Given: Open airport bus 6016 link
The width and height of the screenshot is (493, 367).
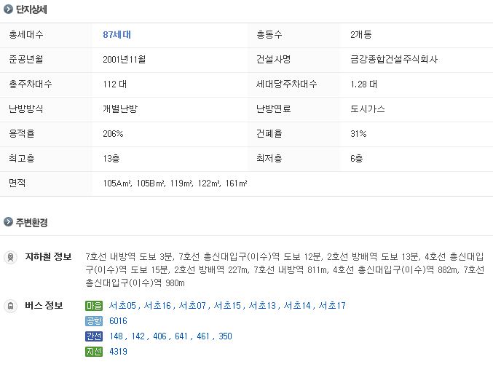Looking at the screenshot, I should pos(118,321).
